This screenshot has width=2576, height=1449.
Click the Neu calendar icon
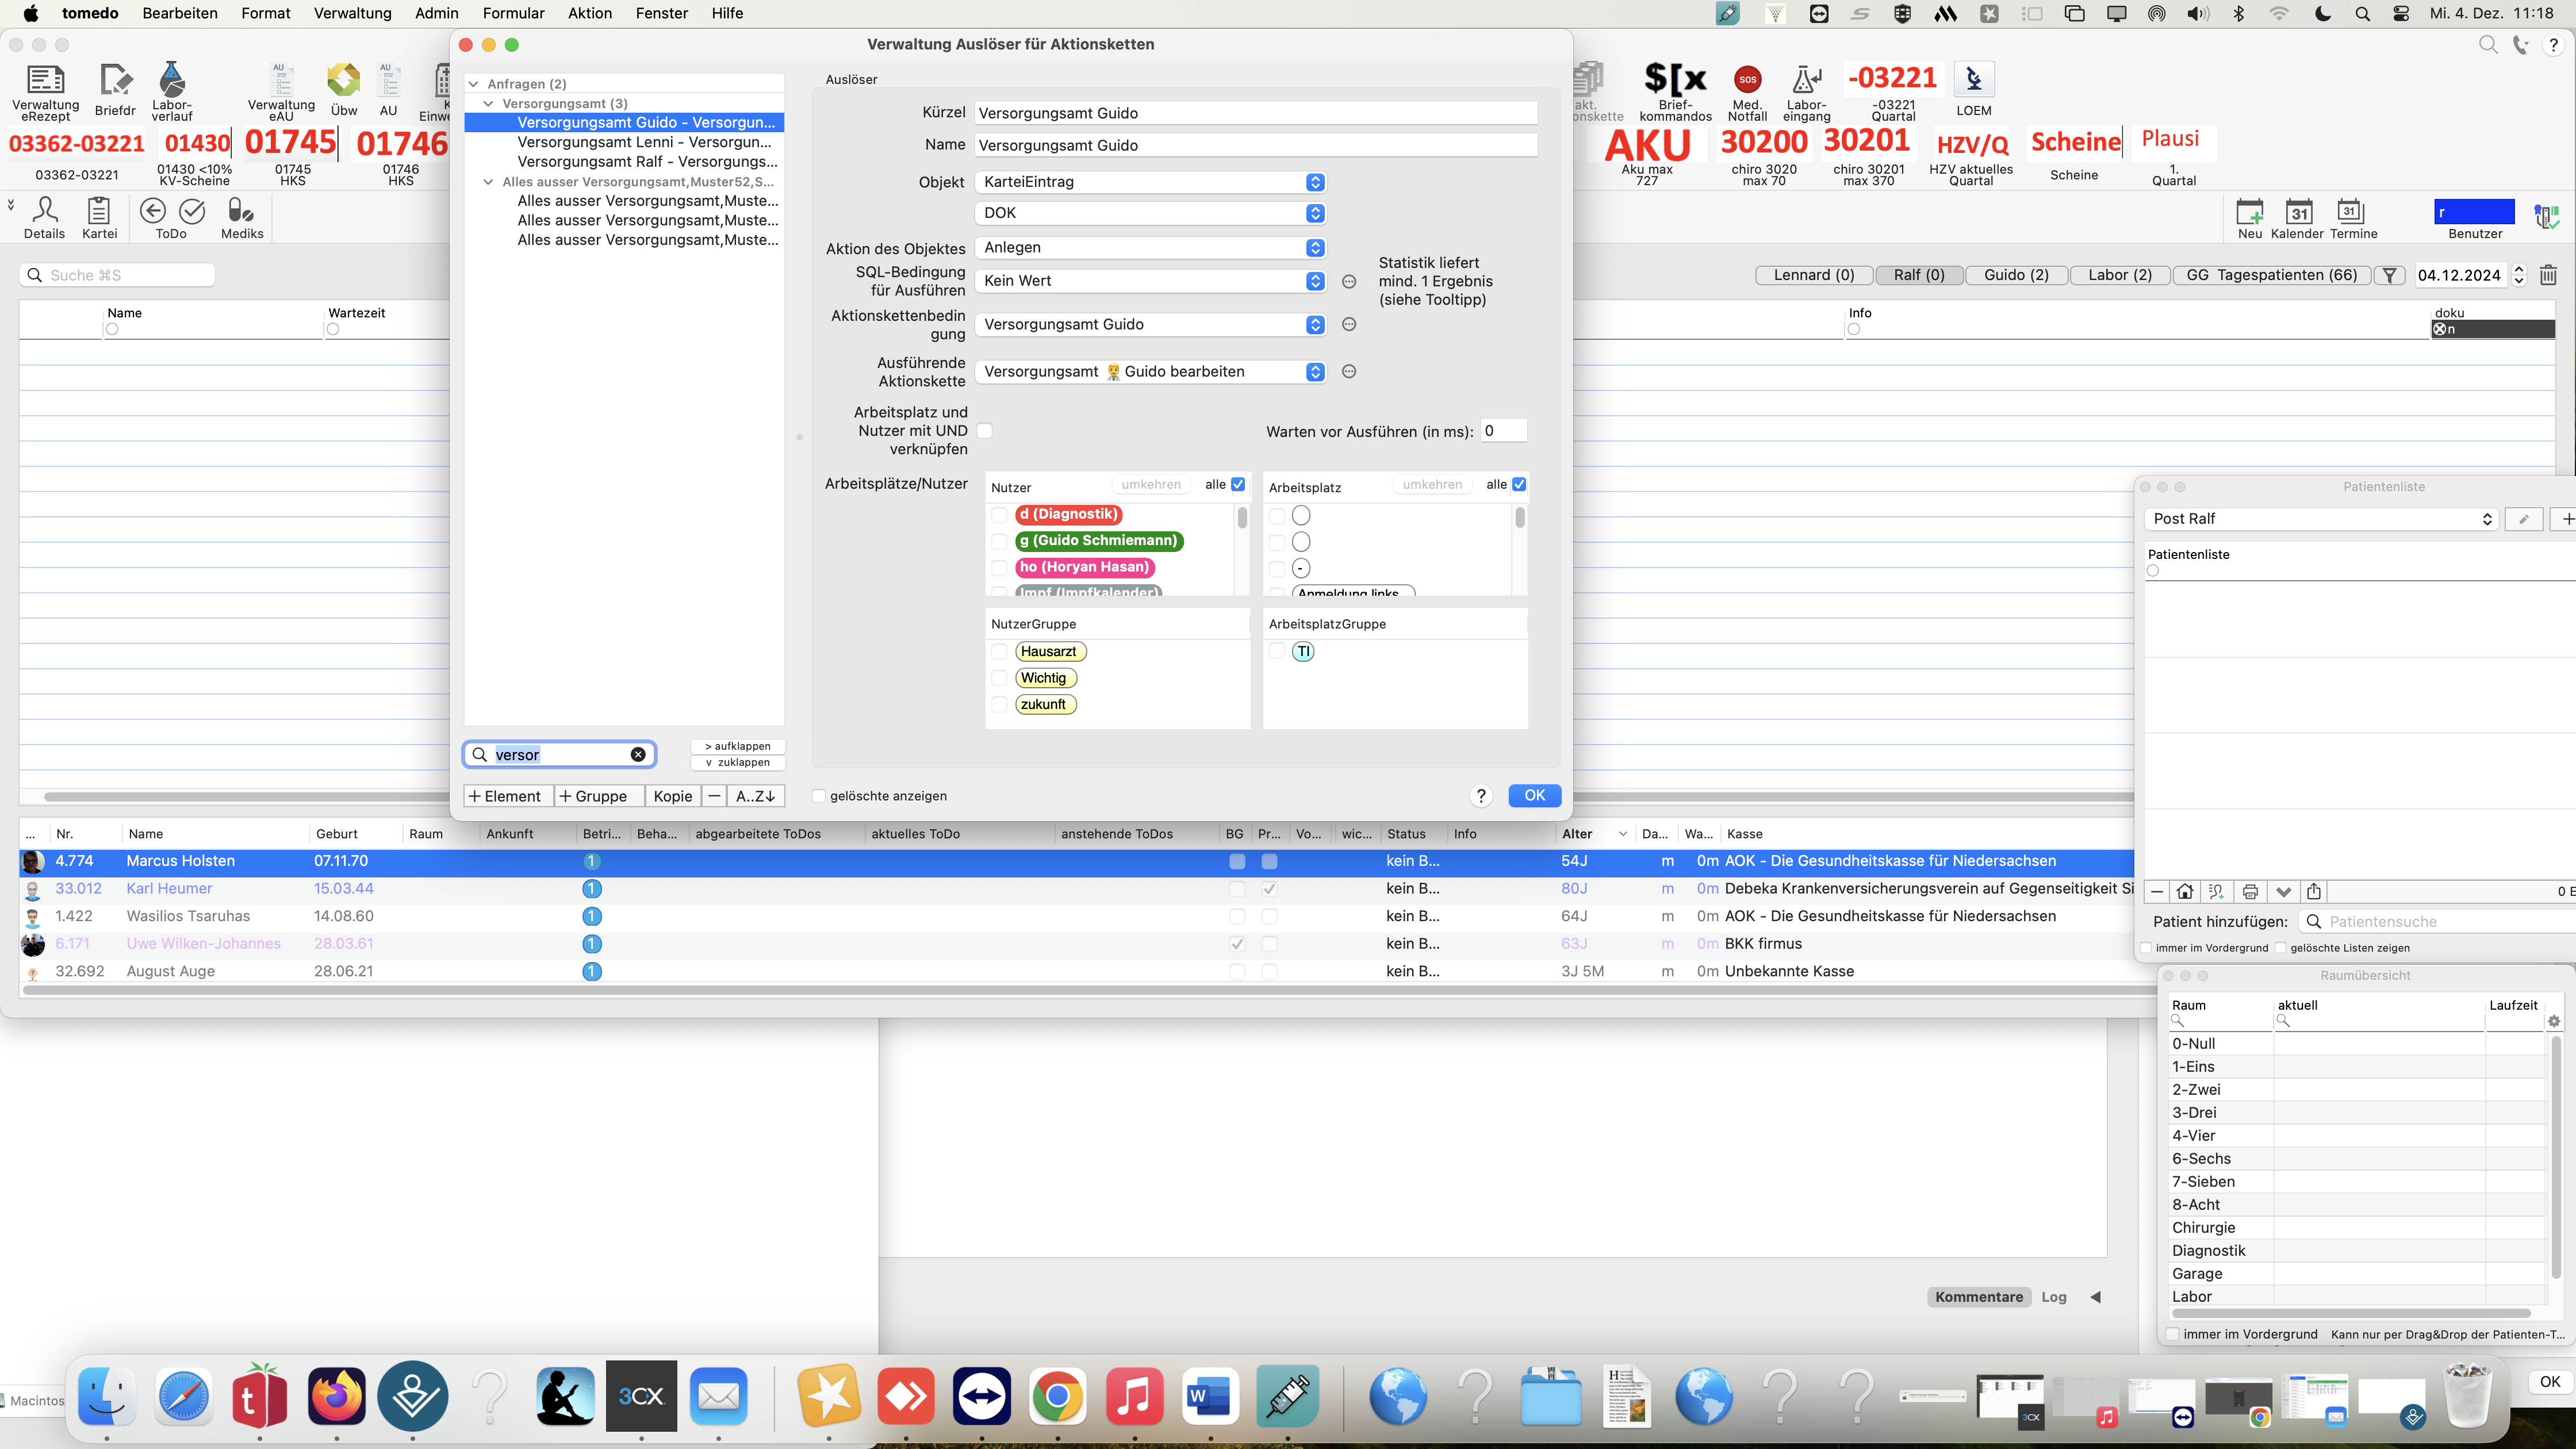click(x=2250, y=211)
